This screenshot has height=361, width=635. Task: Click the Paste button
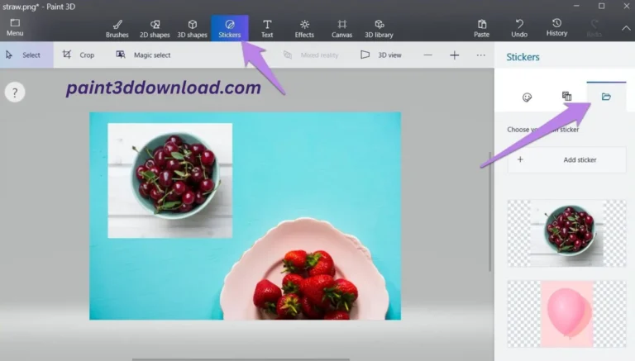pos(481,29)
